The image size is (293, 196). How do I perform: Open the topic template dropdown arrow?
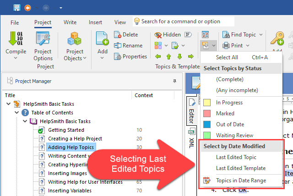pyautogui.click(x=183, y=46)
